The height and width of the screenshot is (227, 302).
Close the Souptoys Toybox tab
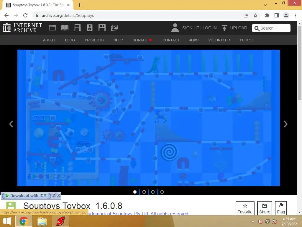point(68,5)
